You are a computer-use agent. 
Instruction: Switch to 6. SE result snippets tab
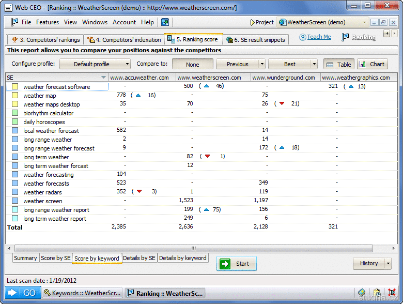coord(256,40)
